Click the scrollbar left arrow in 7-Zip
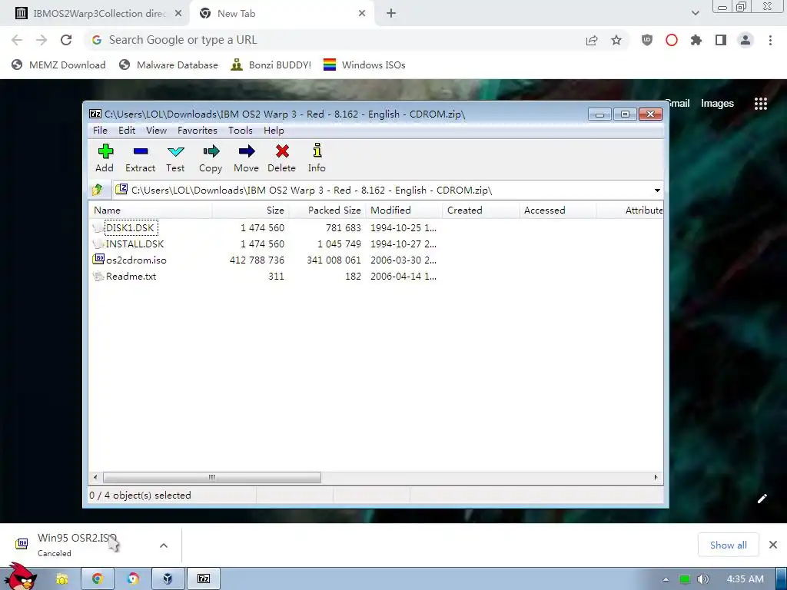787x590 pixels. click(x=95, y=477)
